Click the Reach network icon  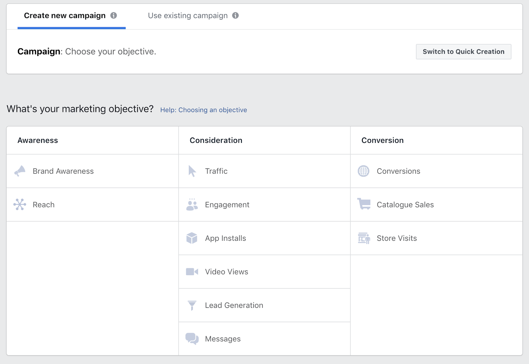(x=20, y=204)
